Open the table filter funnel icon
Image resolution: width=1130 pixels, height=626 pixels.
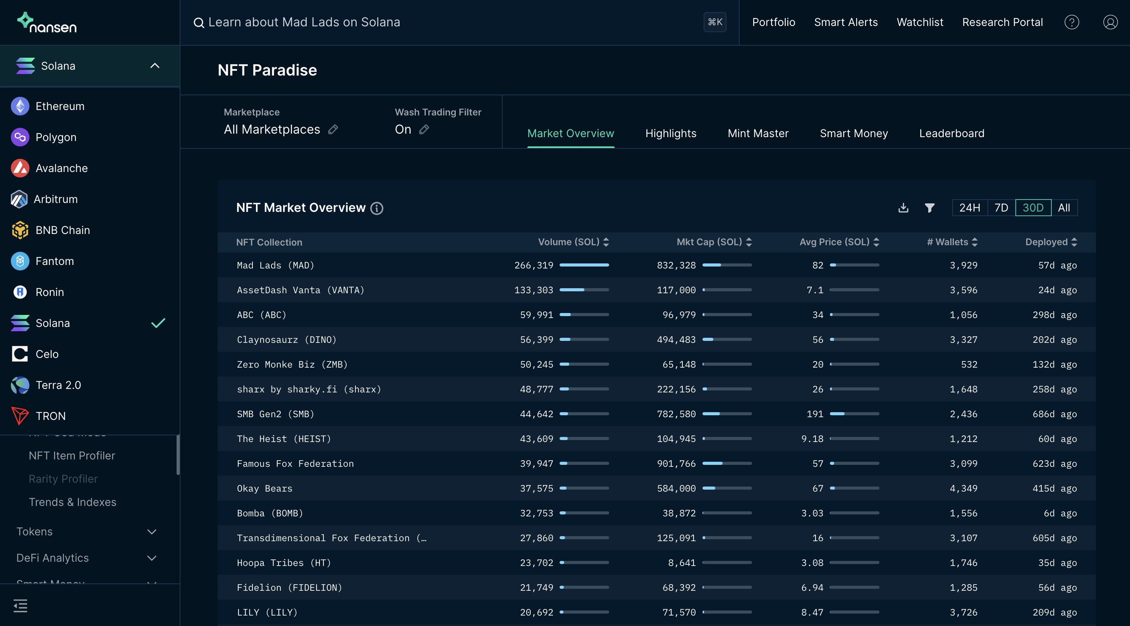coord(929,208)
